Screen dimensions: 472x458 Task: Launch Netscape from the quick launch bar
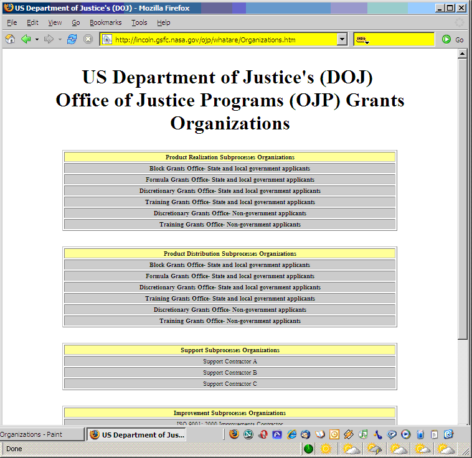coord(248,434)
